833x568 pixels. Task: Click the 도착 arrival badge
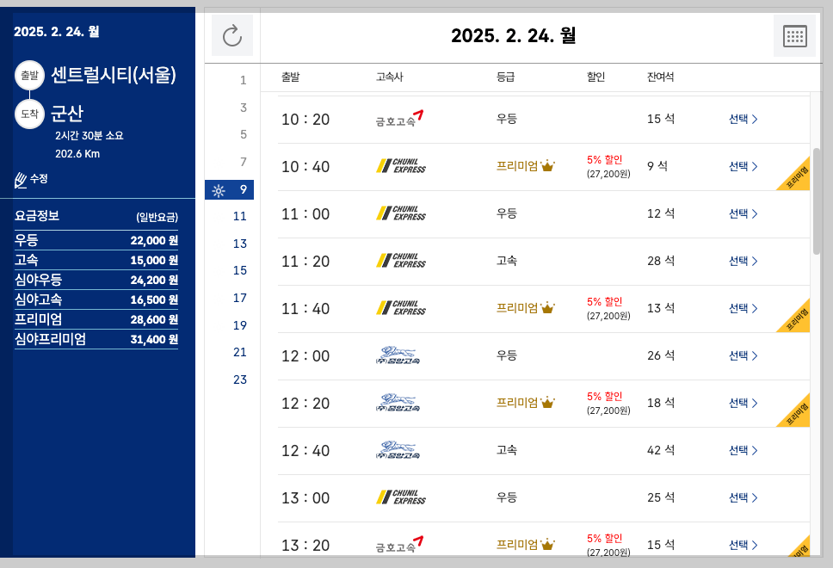(x=29, y=114)
